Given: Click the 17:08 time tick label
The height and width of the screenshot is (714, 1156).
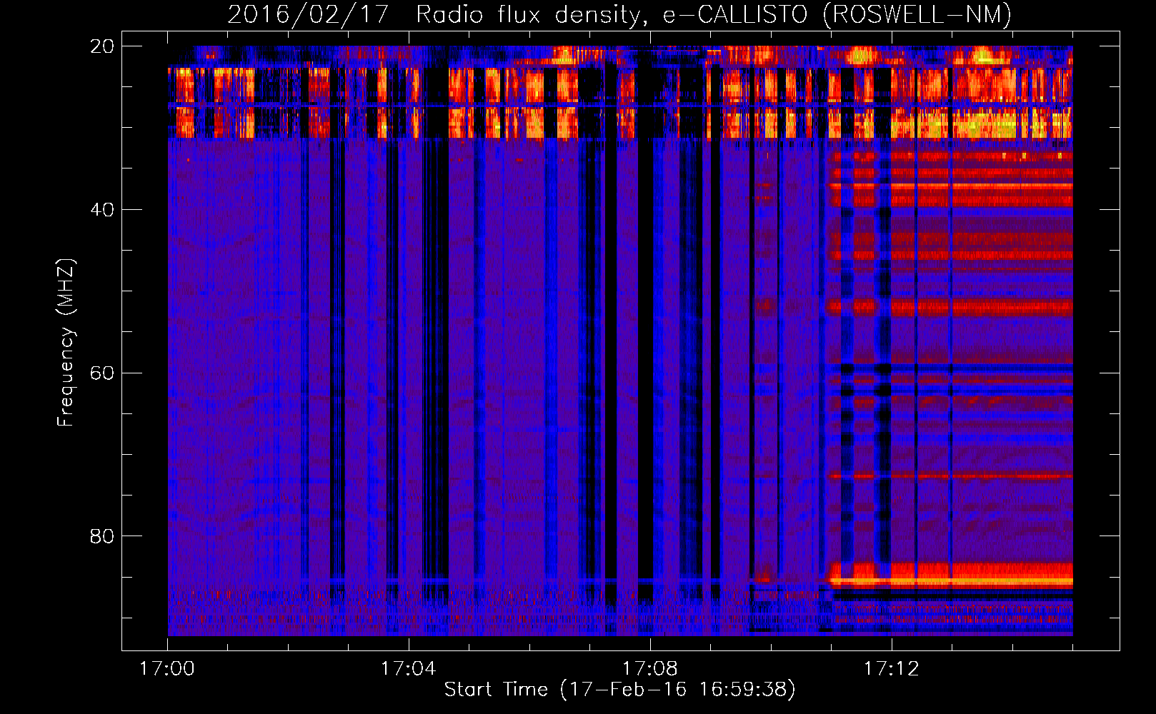Looking at the screenshot, I should (x=649, y=669).
